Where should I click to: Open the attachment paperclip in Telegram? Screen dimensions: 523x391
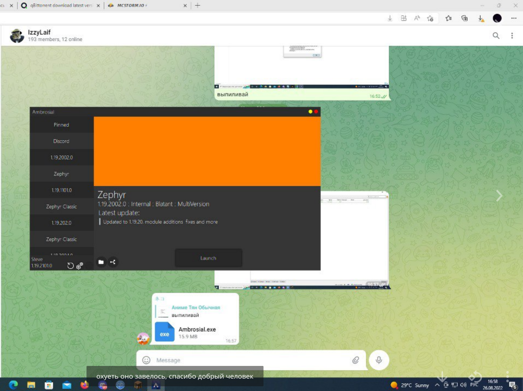tap(356, 360)
